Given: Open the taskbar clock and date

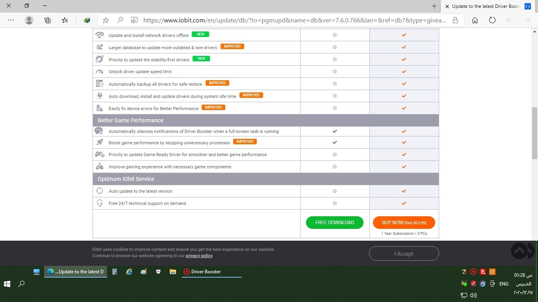Looking at the screenshot, I should pos(523,284).
